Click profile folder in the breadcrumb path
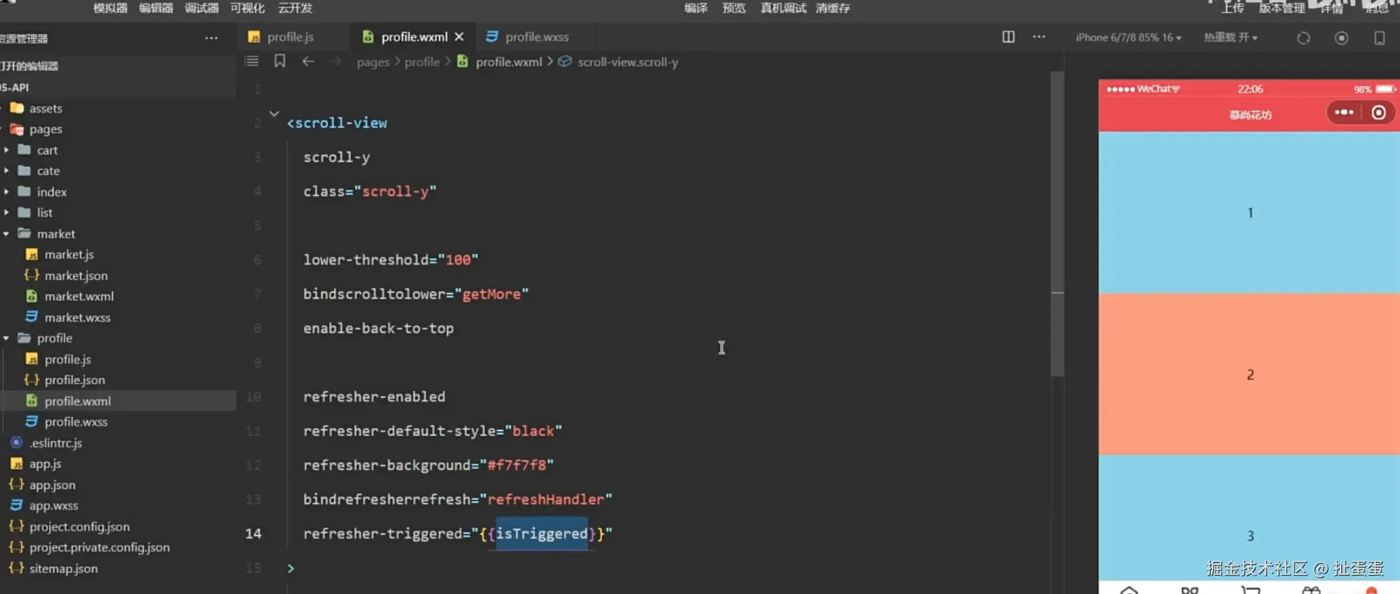 pos(422,62)
